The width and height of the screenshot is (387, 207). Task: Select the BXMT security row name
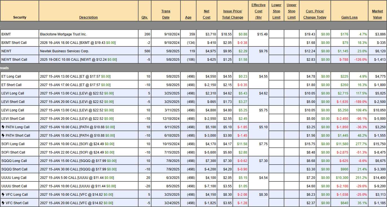click(x=6, y=34)
